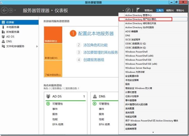The width and height of the screenshot is (189, 136).
Task: Open 服务 in the AD DS tile
Action: 55,114
